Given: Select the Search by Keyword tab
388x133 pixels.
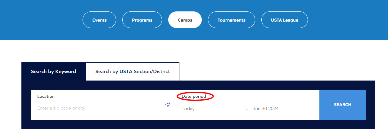Looking at the screenshot, I should tap(54, 72).
